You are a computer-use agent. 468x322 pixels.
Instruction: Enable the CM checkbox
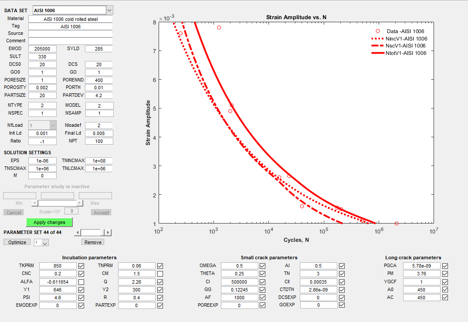(160, 274)
